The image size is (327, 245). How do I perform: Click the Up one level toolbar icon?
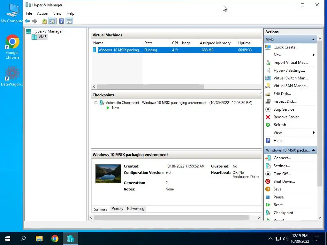point(44,21)
